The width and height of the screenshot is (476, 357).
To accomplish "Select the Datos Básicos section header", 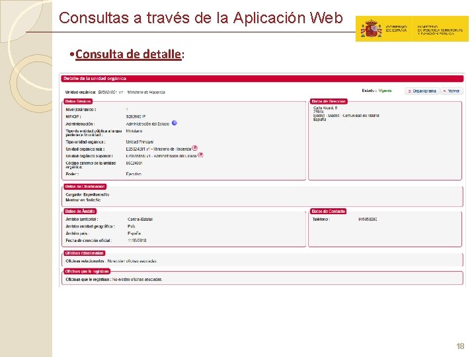I will coord(78,101).
